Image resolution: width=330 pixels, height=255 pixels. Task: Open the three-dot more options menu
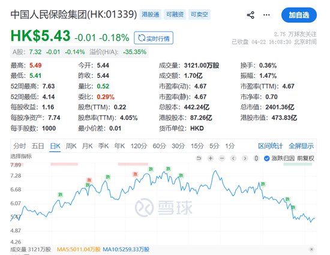point(266,15)
